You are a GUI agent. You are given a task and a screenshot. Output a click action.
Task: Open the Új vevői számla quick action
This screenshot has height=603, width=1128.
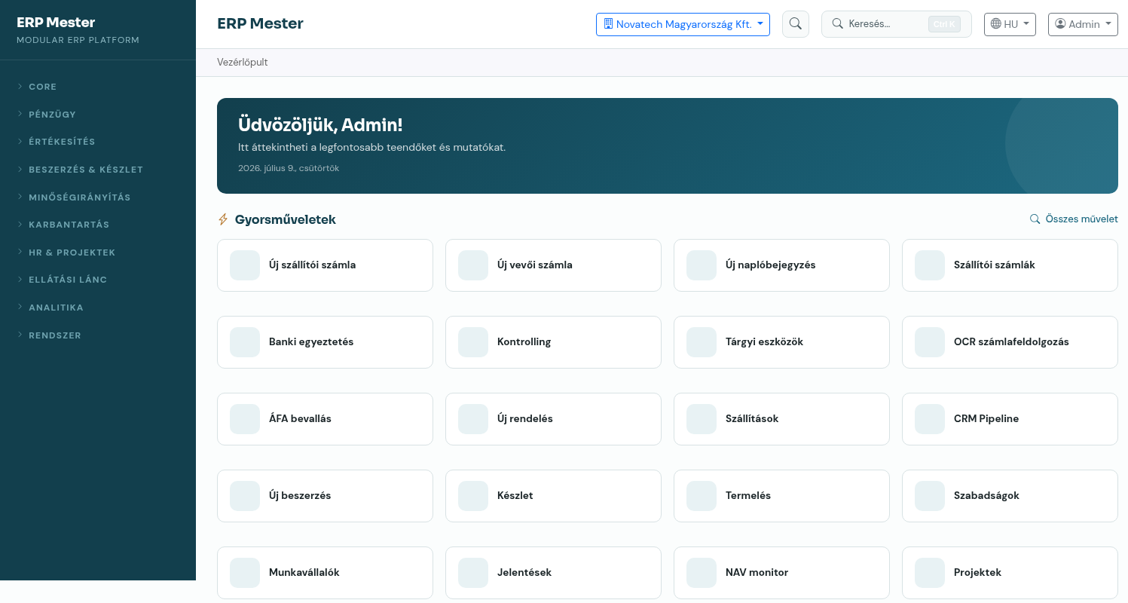(x=553, y=265)
